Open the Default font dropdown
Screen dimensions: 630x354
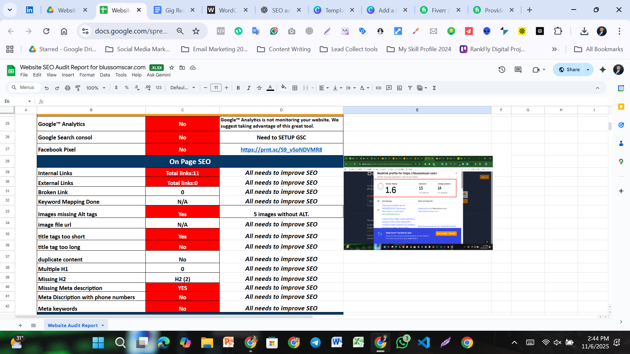(183, 88)
